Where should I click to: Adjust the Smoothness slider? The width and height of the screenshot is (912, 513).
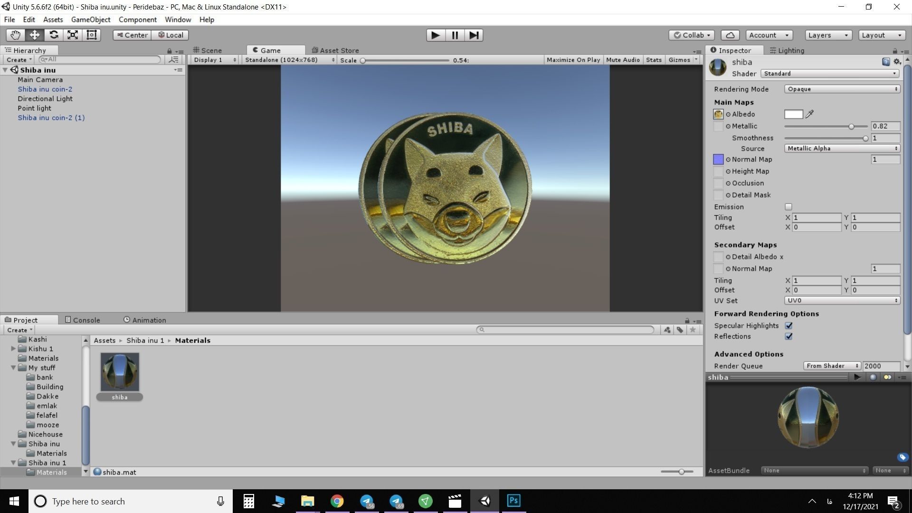[x=826, y=138]
